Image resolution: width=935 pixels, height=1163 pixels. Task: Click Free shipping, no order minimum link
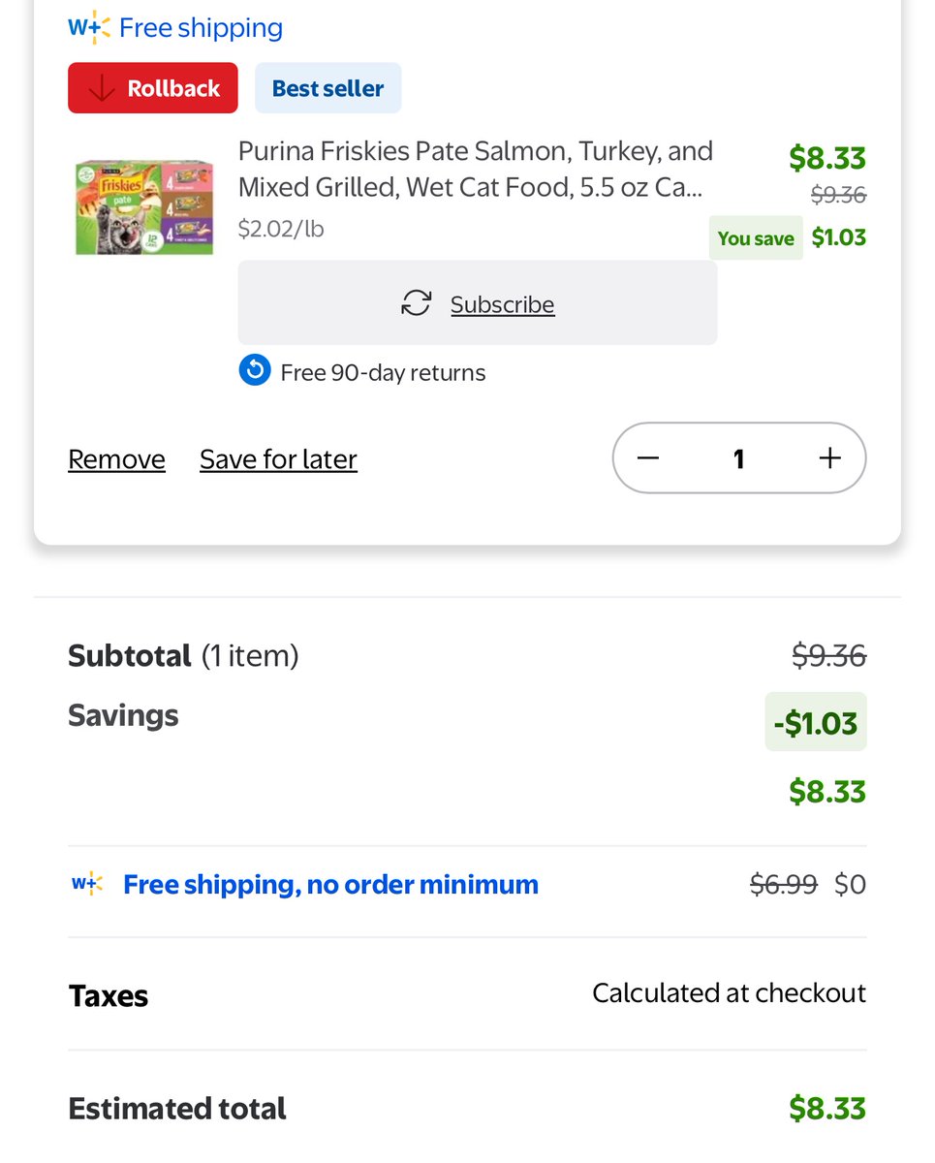[330, 884]
